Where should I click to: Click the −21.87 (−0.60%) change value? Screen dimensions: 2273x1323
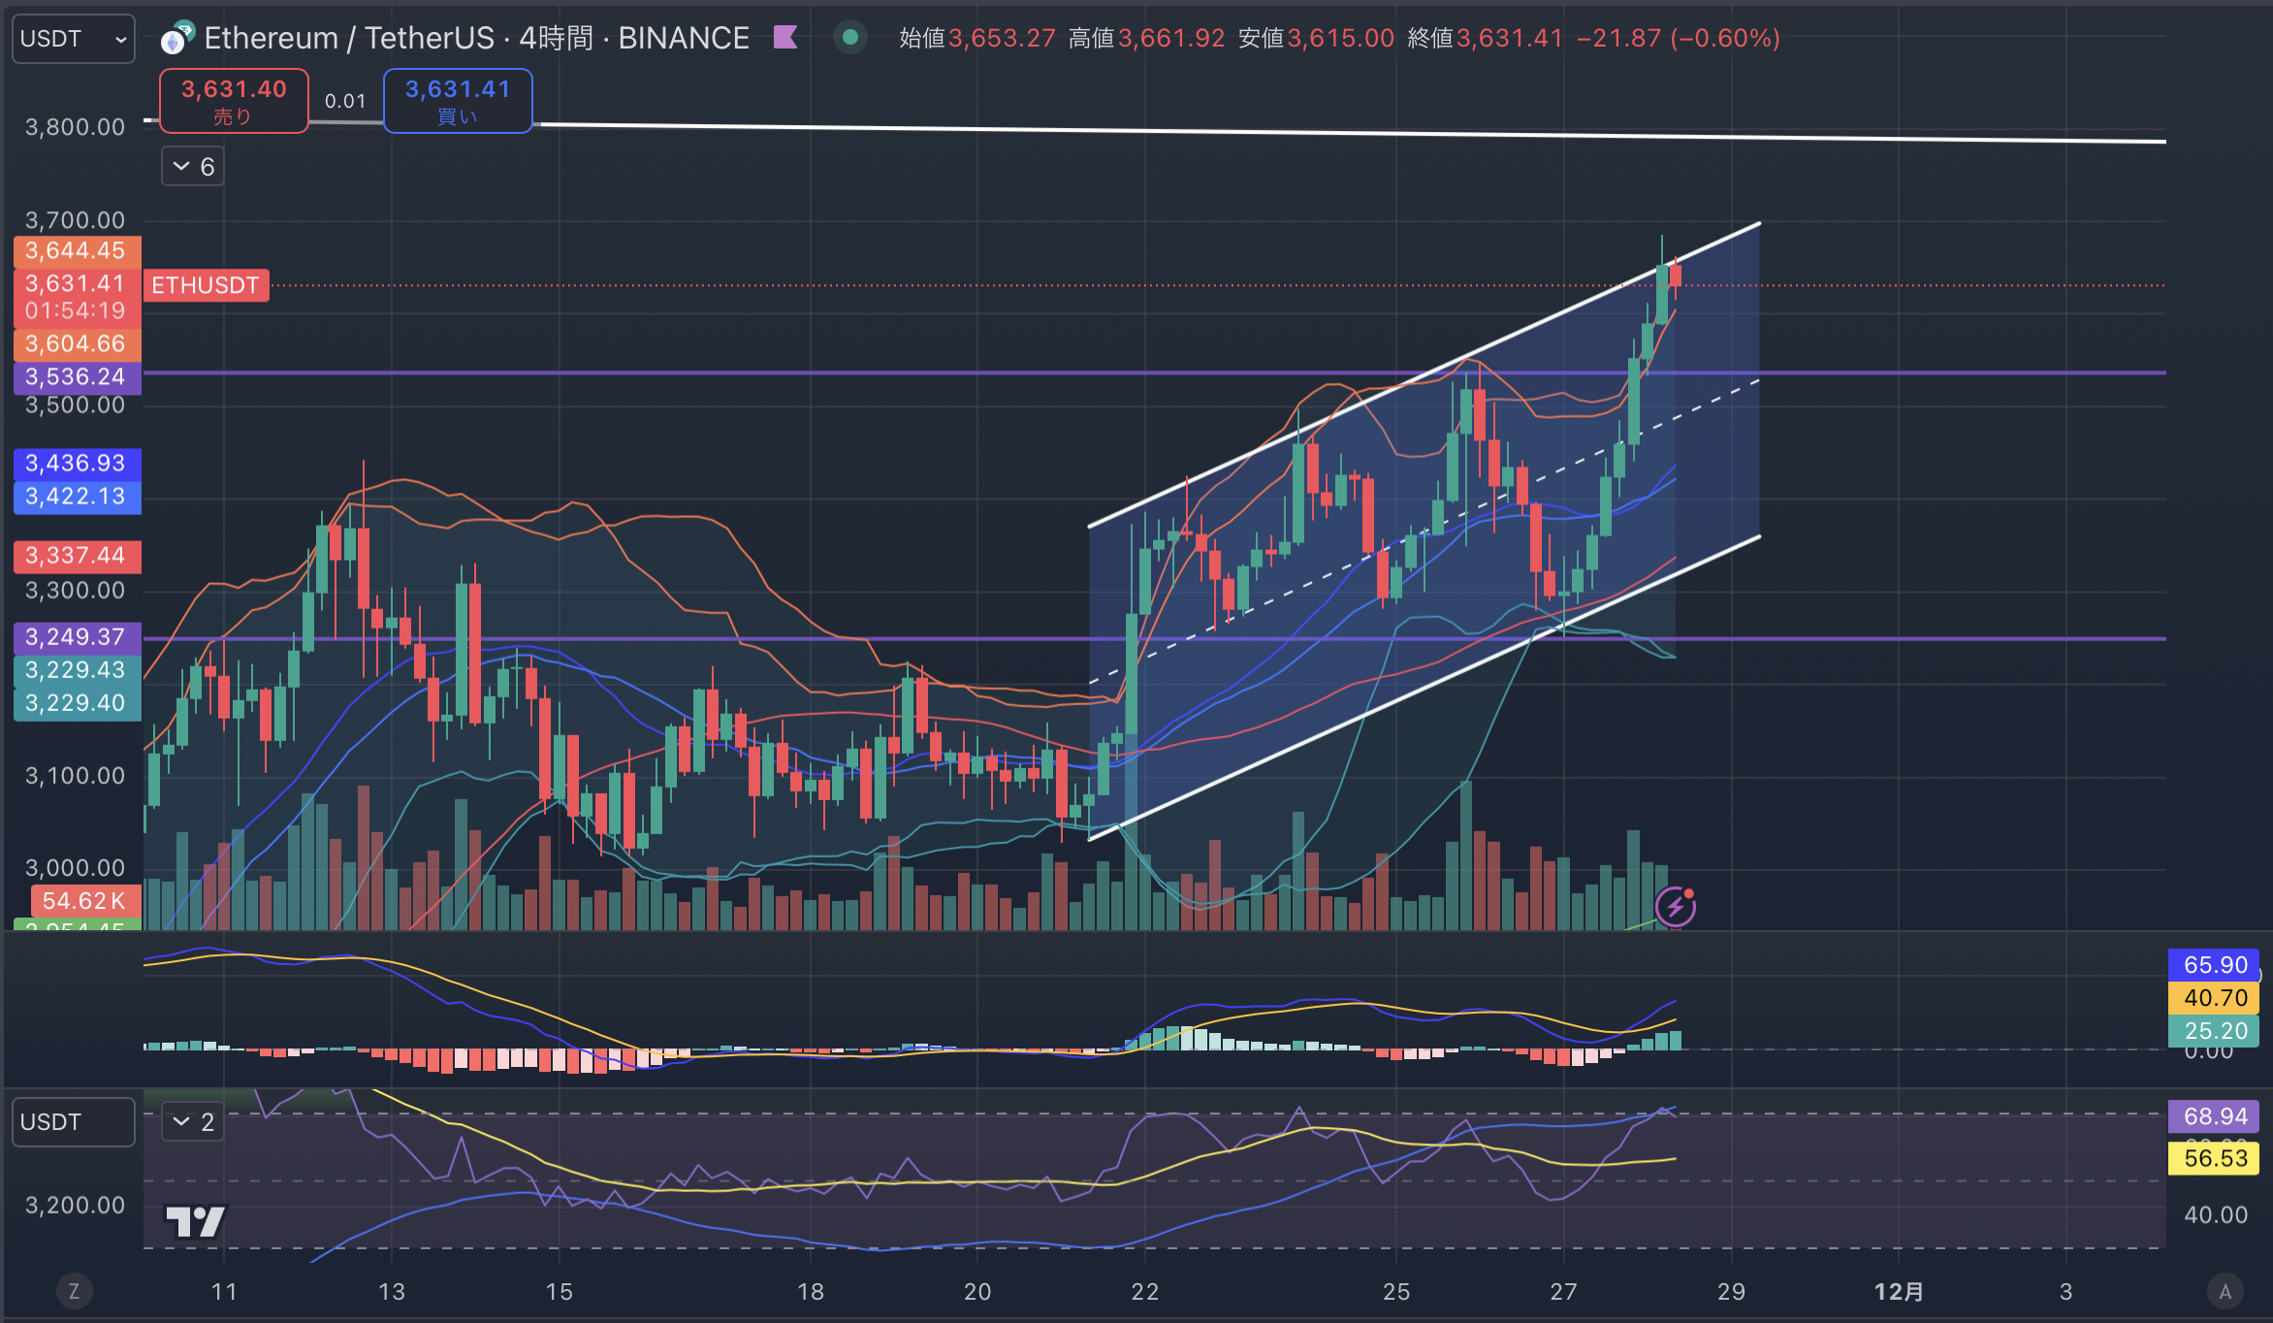coord(1678,38)
